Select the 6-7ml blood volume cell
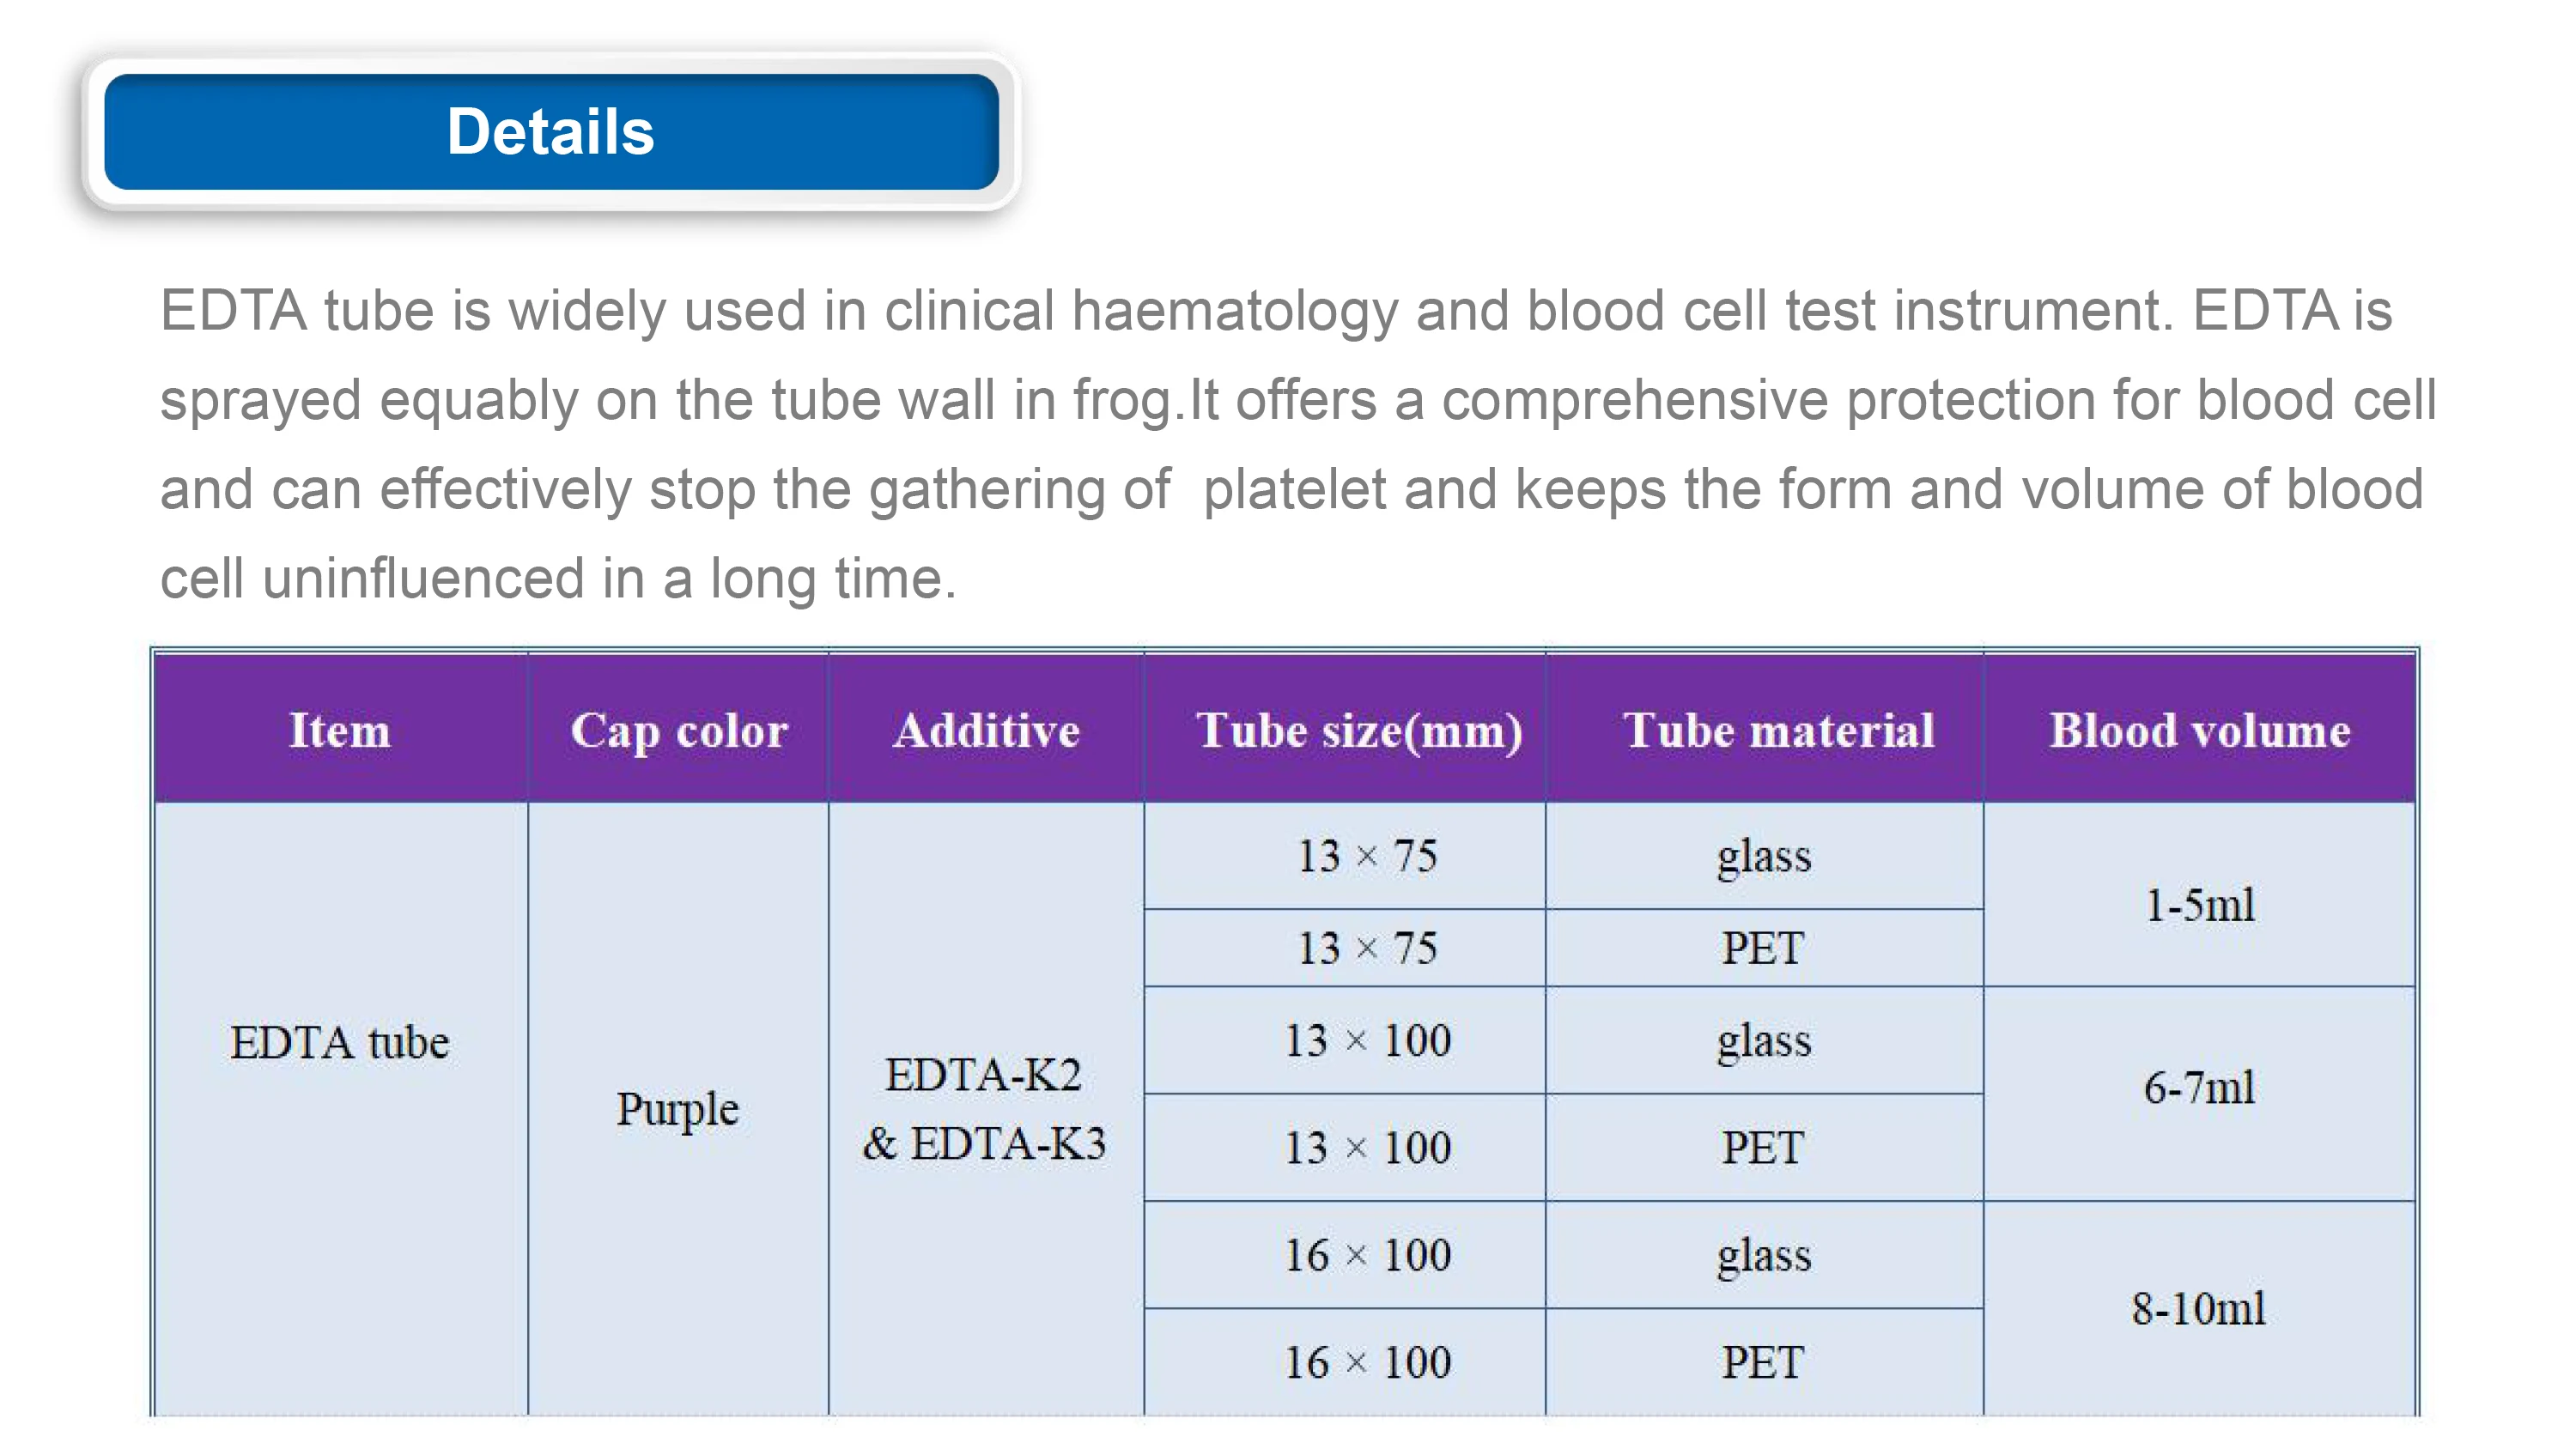2576x1449 pixels. 2200,1087
